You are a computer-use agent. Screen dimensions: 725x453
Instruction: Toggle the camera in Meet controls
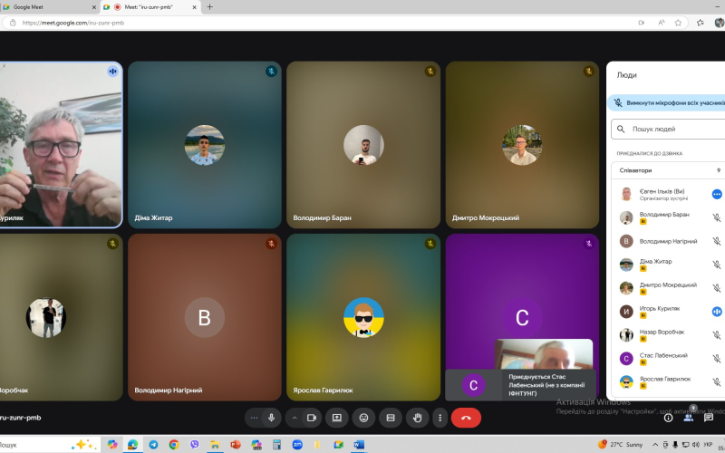312,418
